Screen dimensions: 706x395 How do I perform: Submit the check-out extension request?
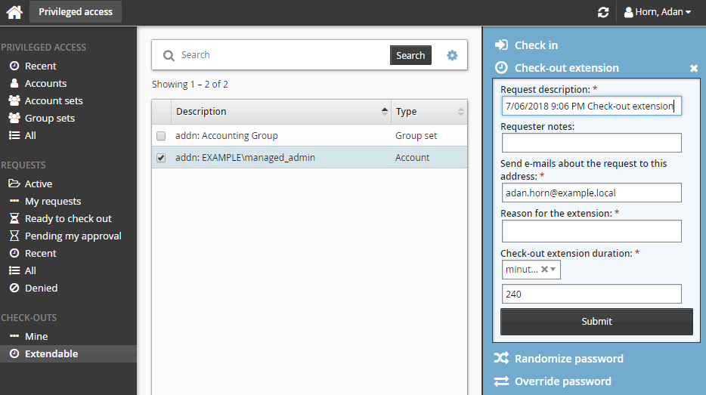point(596,321)
